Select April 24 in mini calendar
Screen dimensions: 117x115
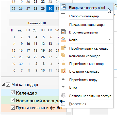tap(28, 57)
